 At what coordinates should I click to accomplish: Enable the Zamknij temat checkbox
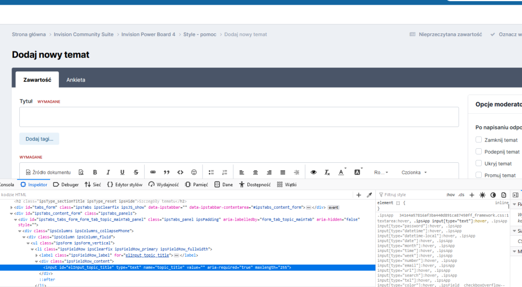pyautogui.click(x=479, y=140)
